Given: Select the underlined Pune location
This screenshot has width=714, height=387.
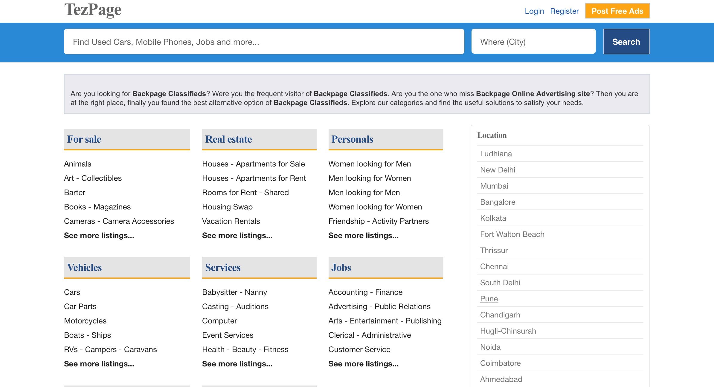Looking at the screenshot, I should (489, 298).
